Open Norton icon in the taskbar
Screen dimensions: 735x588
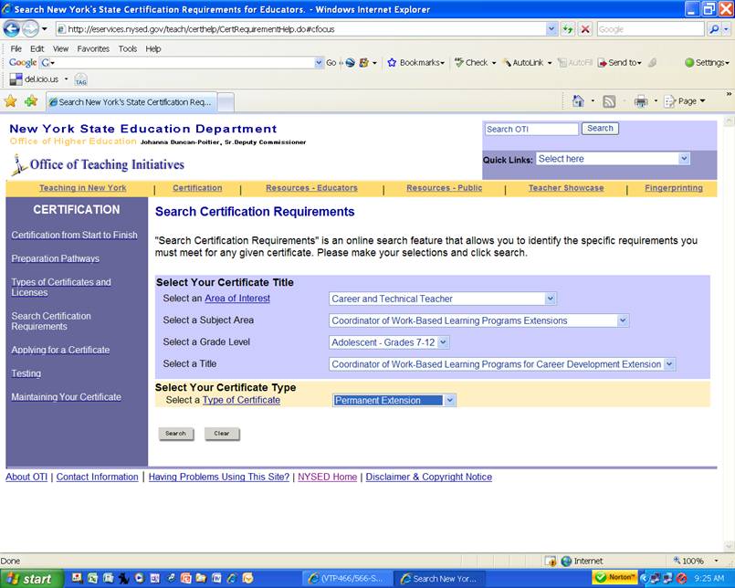[x=620, y=578]
